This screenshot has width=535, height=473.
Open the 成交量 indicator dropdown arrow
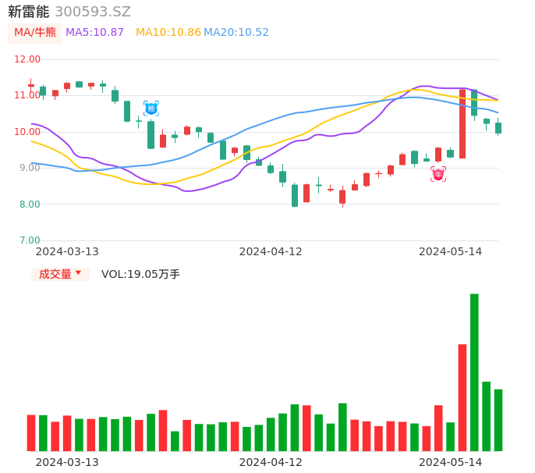click(x=78, y=274)
